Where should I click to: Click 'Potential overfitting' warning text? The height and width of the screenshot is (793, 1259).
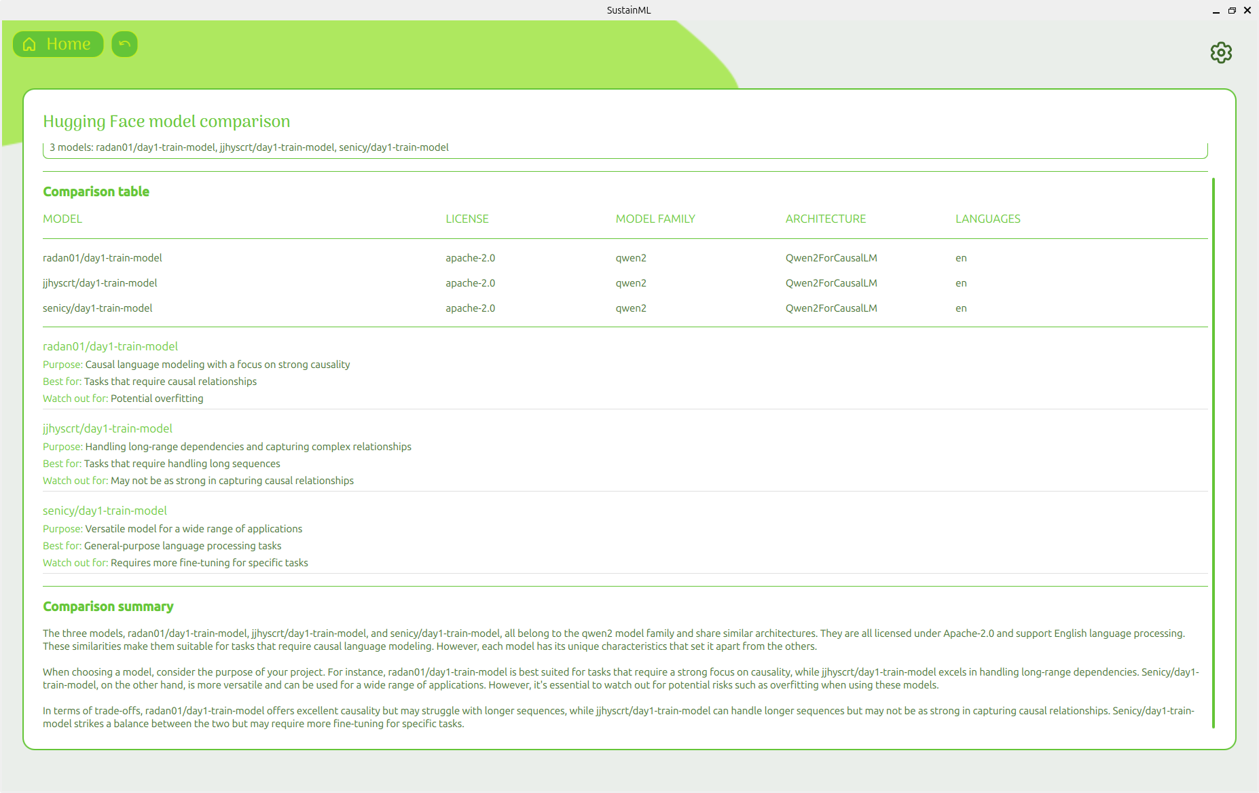point(157,399)
